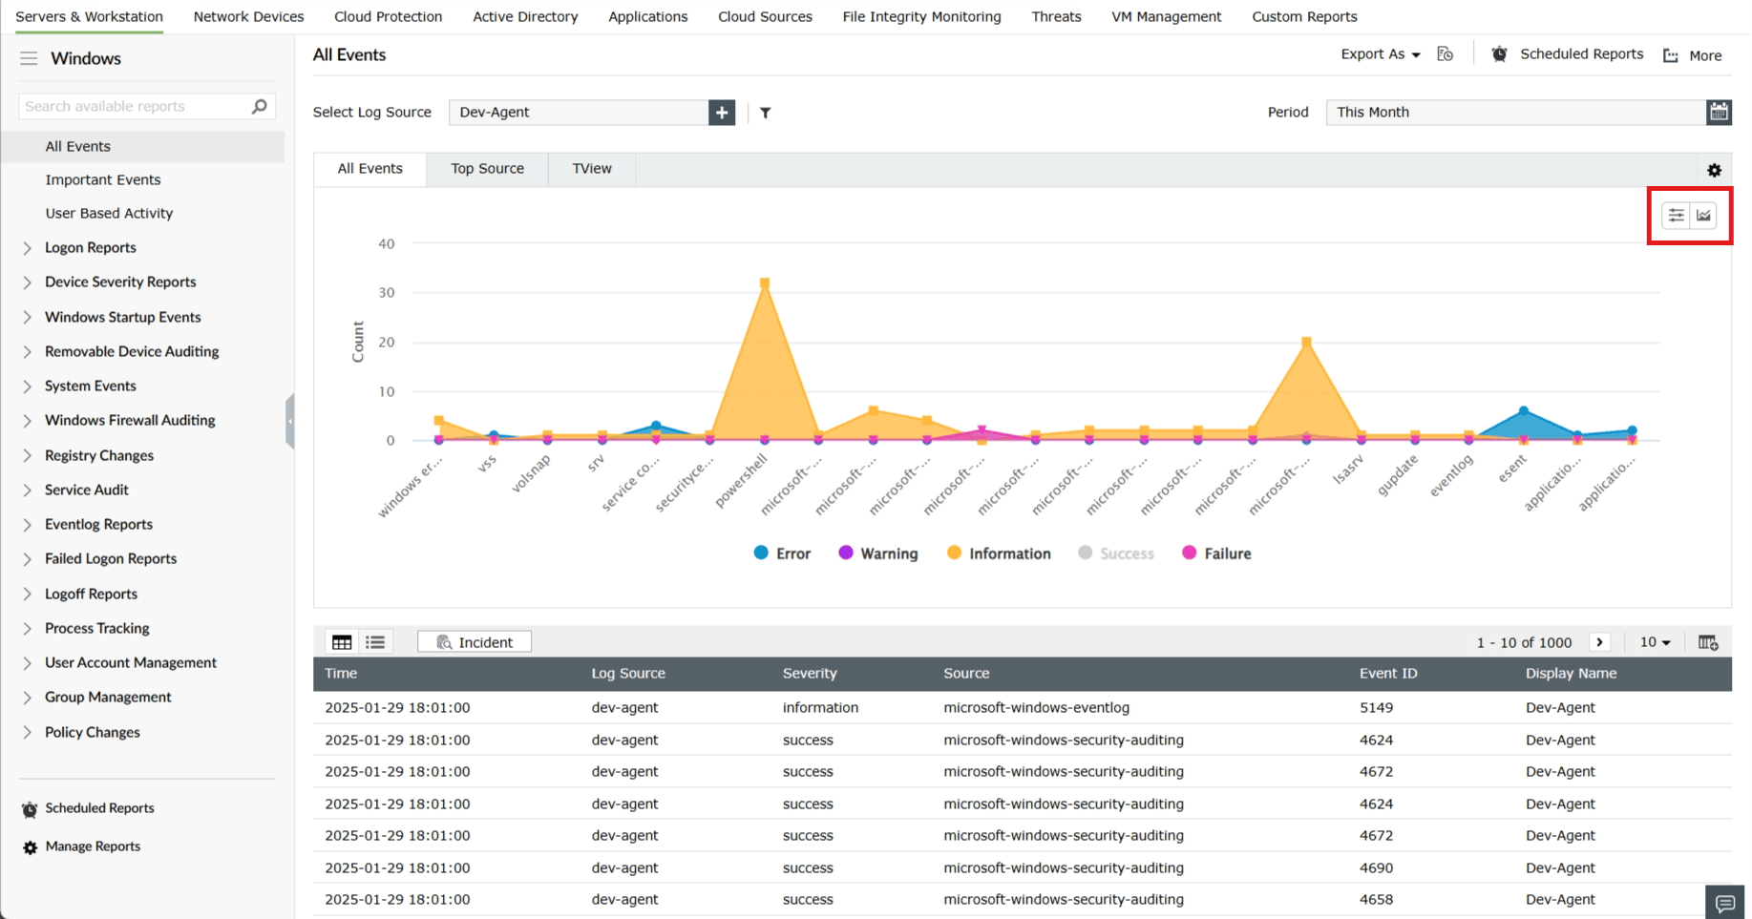The width and height of the screenshot is (1752, 919).
Task: Open the report builder icon next to Export As
Action: tap(1445, 54)
